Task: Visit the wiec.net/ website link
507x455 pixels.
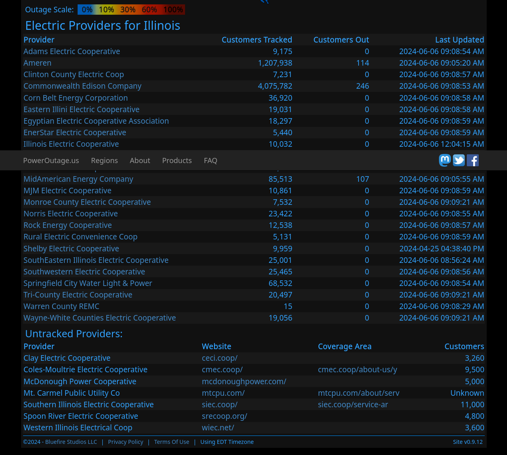Action: 218,428
